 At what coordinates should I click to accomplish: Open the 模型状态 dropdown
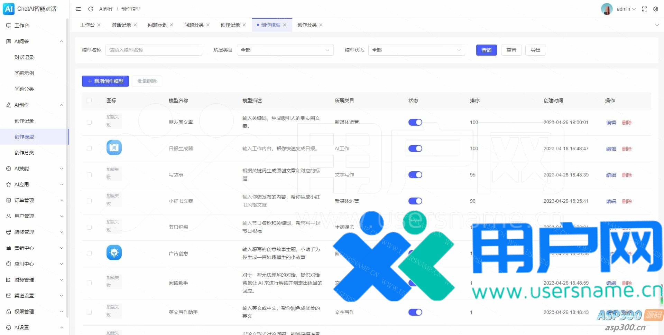416,50
